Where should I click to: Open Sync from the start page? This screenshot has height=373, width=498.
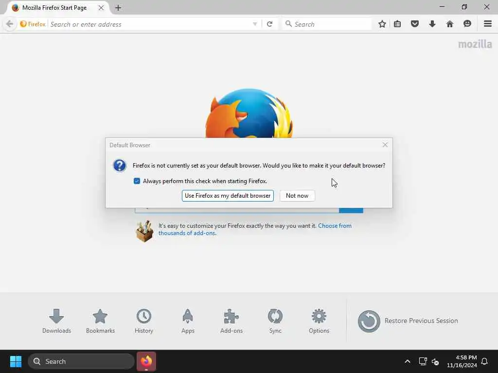(275, 321)
